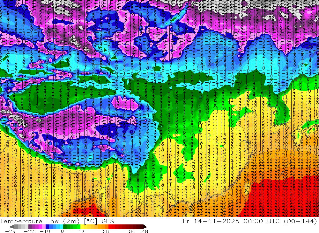
Task: Click the dark right arrow of the legend
Action: [145, 227]
